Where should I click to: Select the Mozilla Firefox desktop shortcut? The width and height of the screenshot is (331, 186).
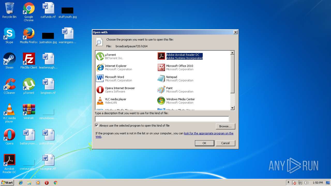coord(29,36)
